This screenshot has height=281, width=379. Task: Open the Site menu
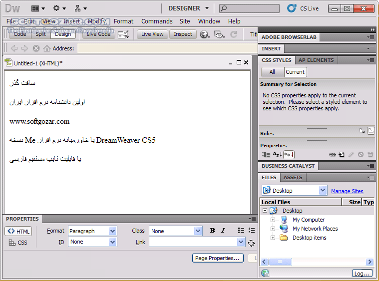(x=185, y=21)
